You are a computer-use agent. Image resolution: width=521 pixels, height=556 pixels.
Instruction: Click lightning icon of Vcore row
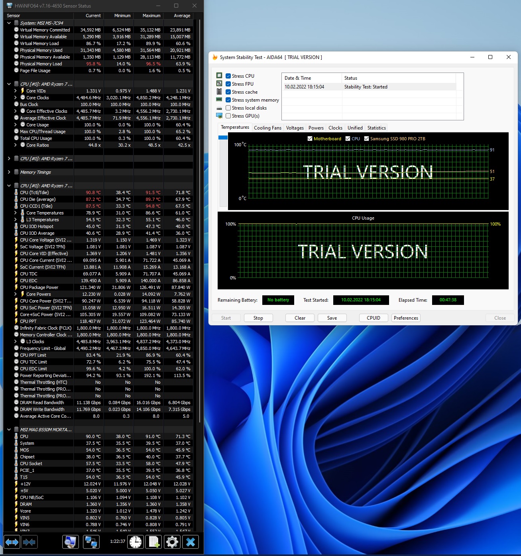16,511
